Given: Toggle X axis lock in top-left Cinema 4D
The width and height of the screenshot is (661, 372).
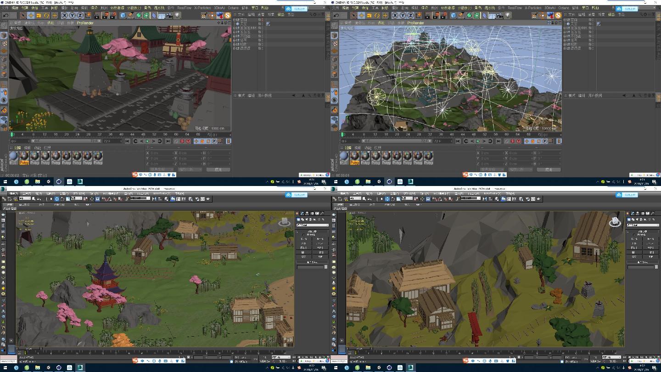Looking at the screenshot, I should click(x=65, y=15).
